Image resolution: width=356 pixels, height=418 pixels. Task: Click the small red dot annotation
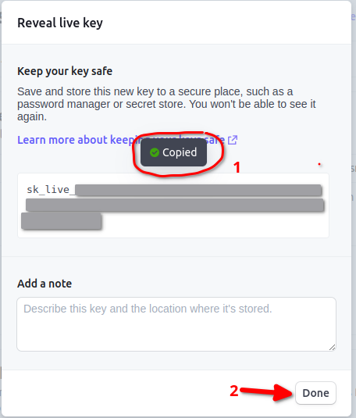pyautogui.click(x=319, y=164)
